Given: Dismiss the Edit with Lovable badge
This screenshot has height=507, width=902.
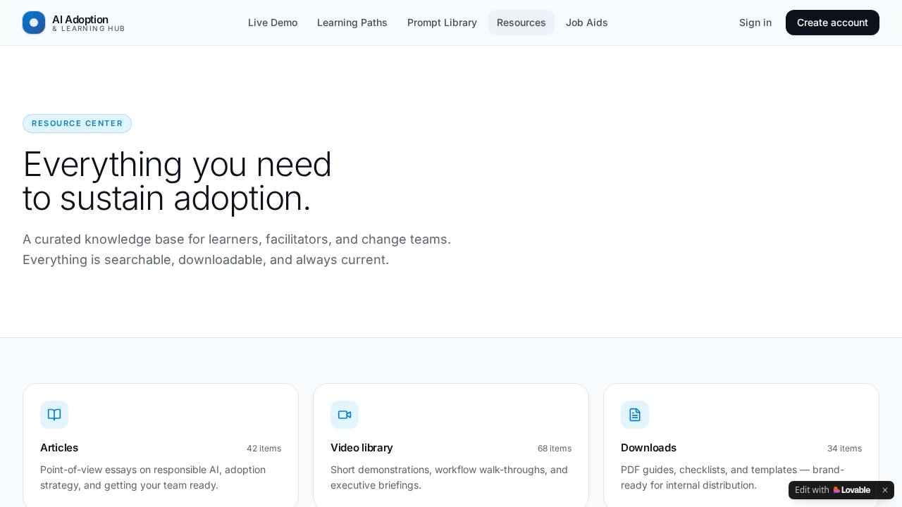Looking at the screenshot, I should point(885,490).
